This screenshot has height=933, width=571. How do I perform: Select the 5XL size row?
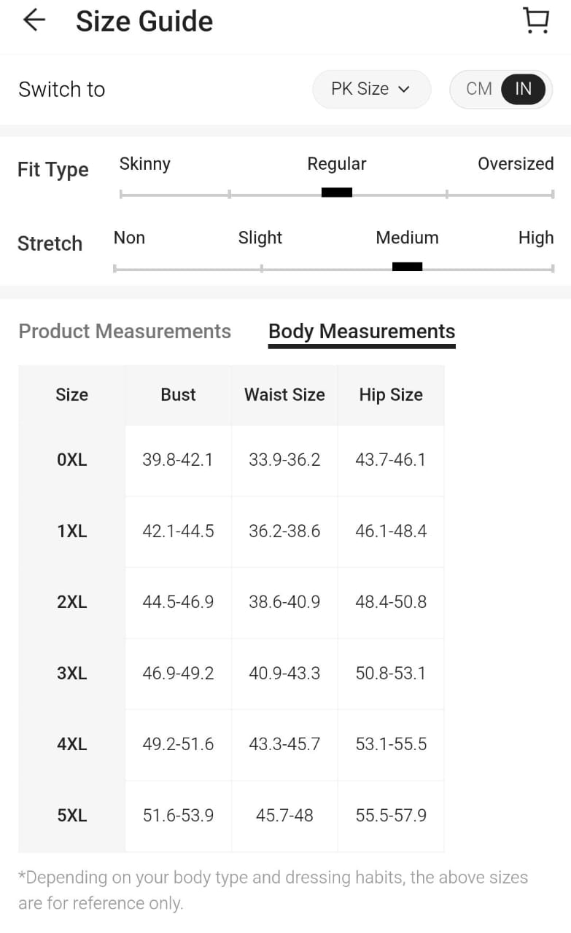[71, 815]
